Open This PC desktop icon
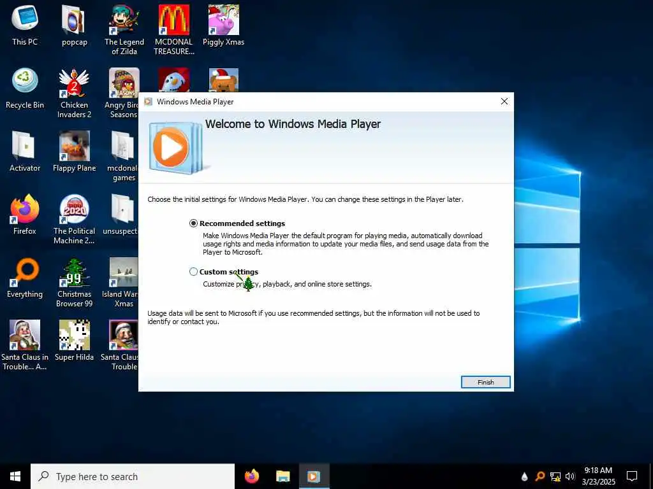 (x=25, y=25)
